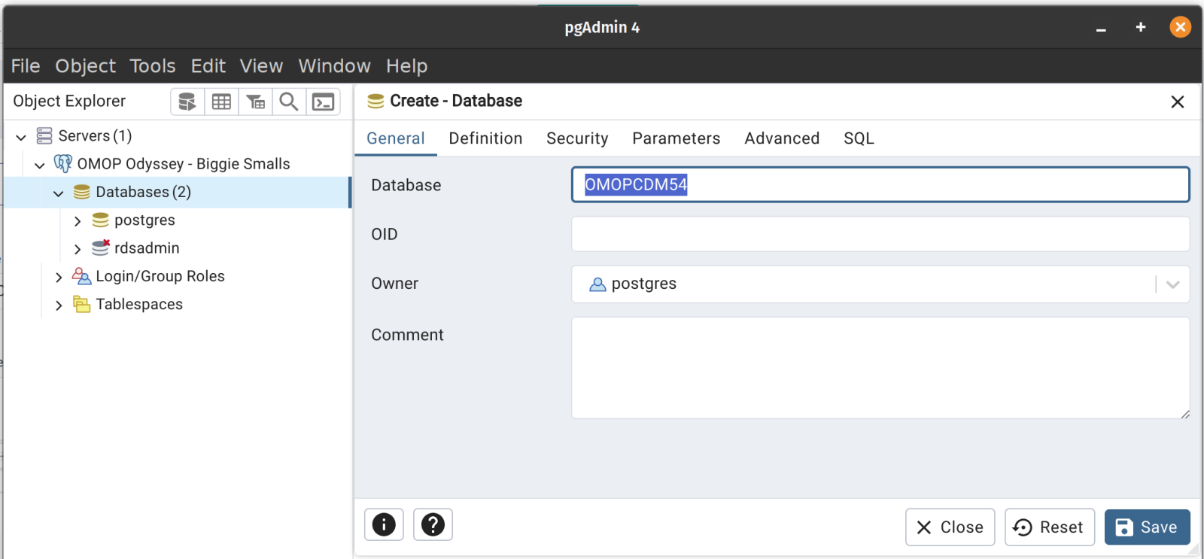
Task: Save the new database
Action: click(1147, 527)
